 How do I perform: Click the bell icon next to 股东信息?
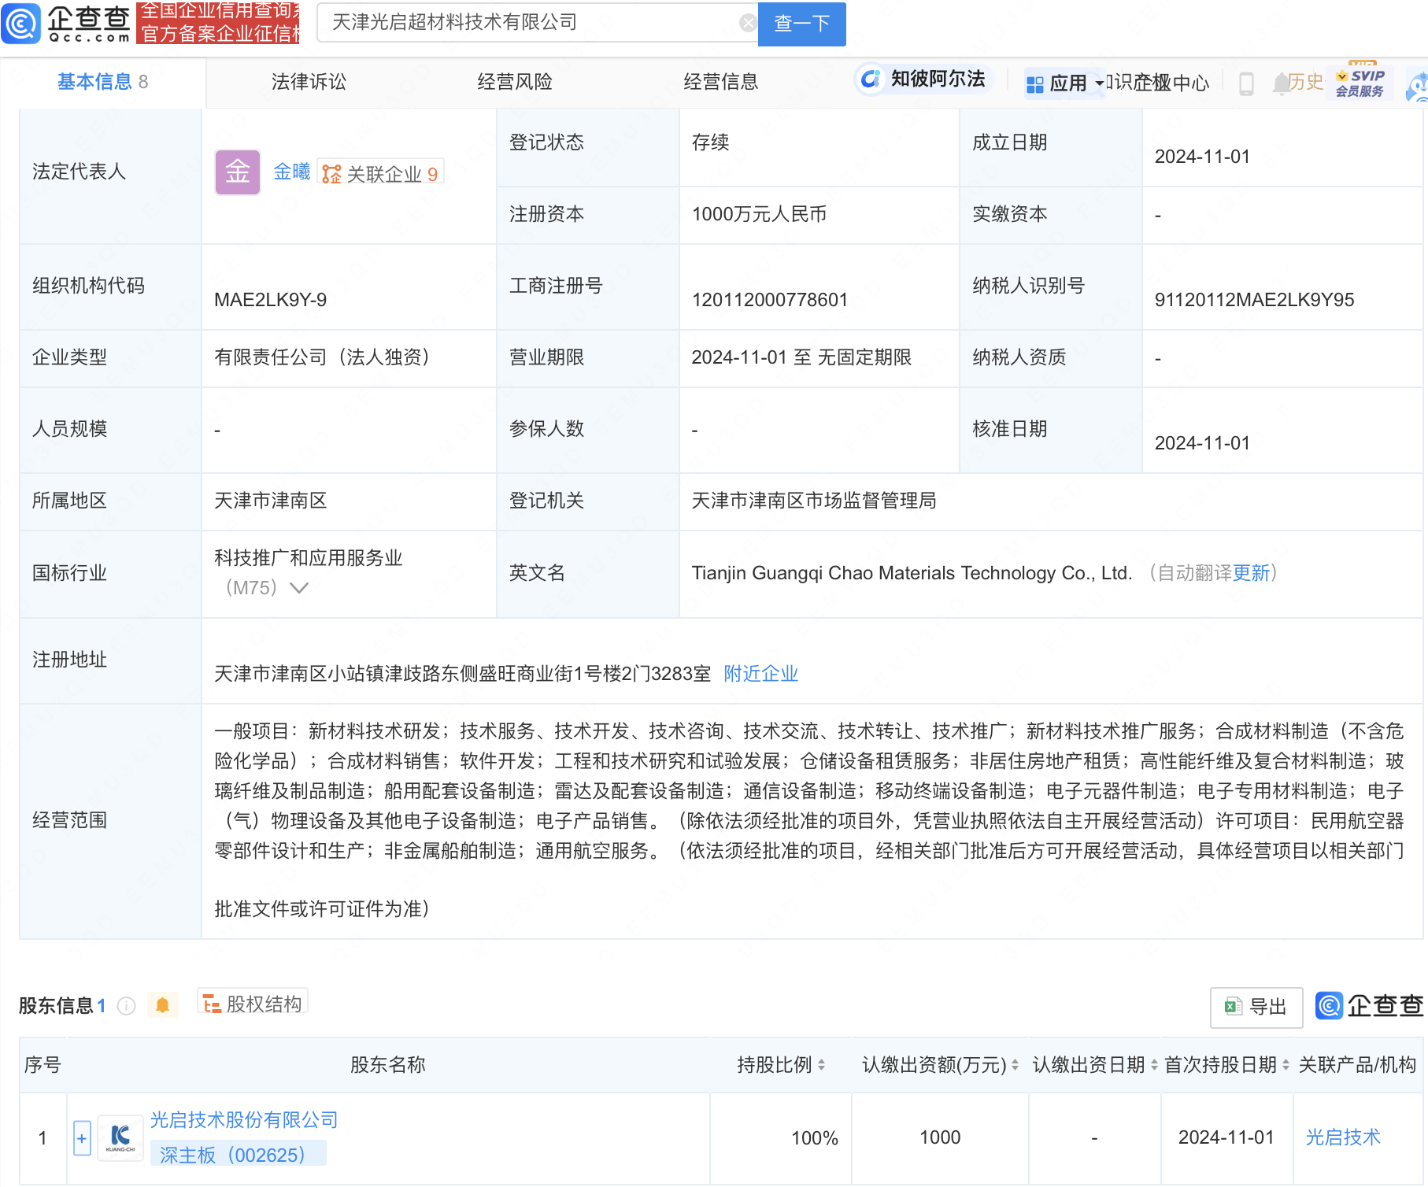click(163, 1005)
